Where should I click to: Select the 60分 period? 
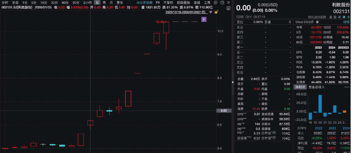[65, 3]
